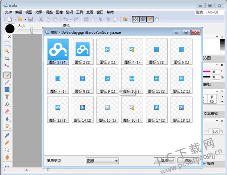227x175 pixels.
Task: Click the Apple icon creation button
Action: (x=93, y=19)
